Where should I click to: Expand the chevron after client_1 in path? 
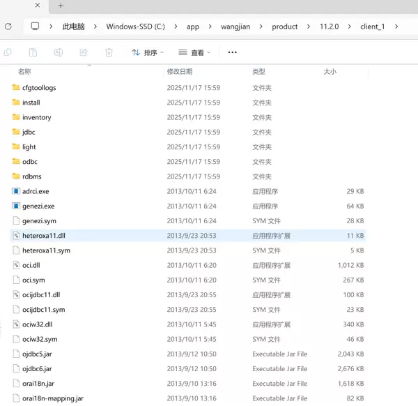(x=396, y=27)
